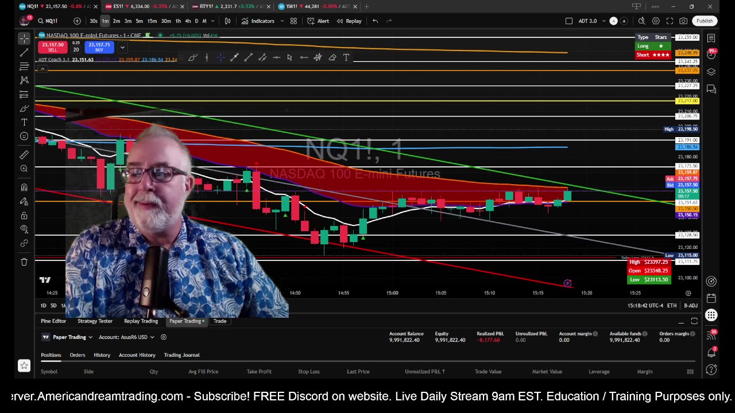Open the object tree layers icon
Viewport: 735px width, 413px height.
(x=711, y=72)
